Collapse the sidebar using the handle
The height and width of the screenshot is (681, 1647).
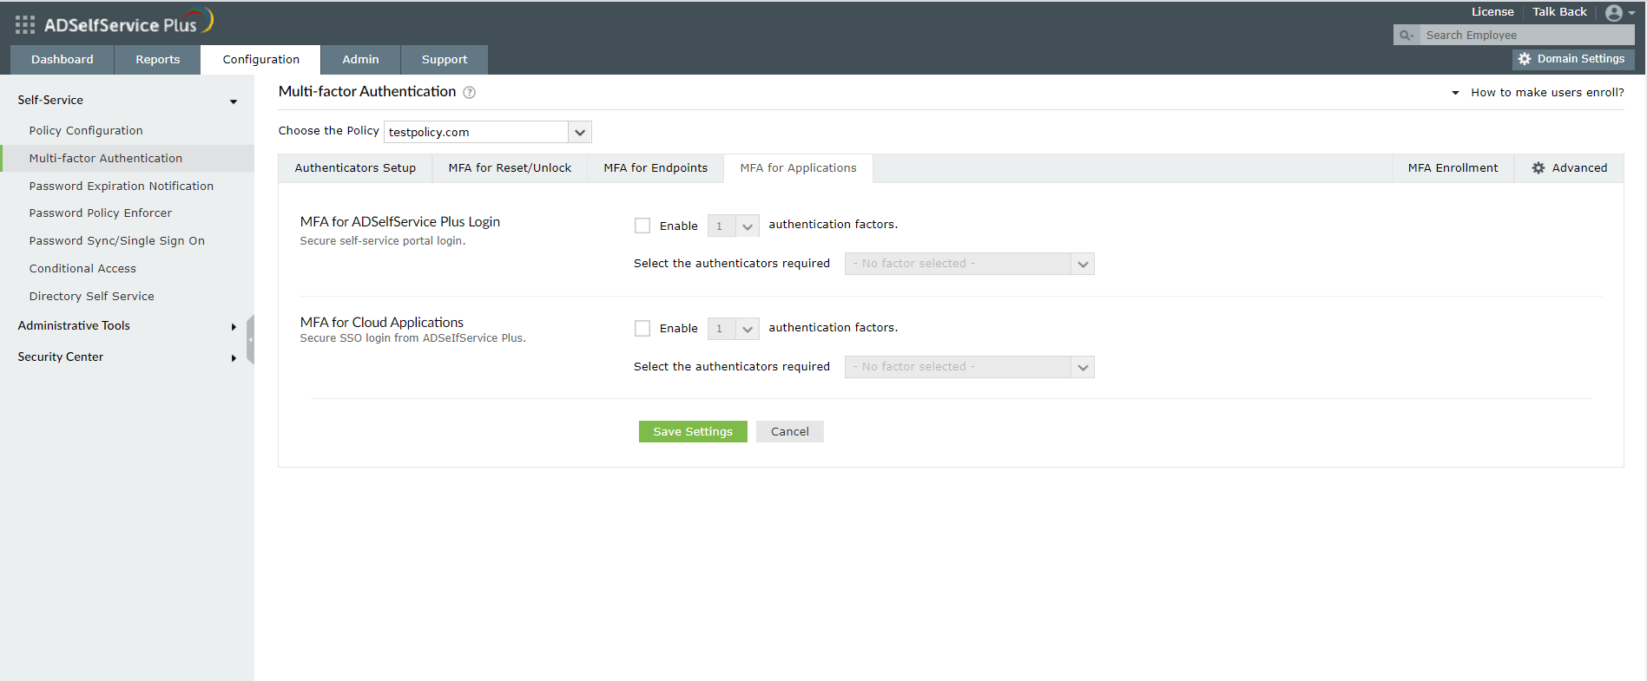[250, 339]
